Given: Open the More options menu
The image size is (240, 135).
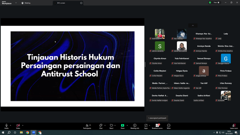Looking at the screenshot, I should [169, 126].
